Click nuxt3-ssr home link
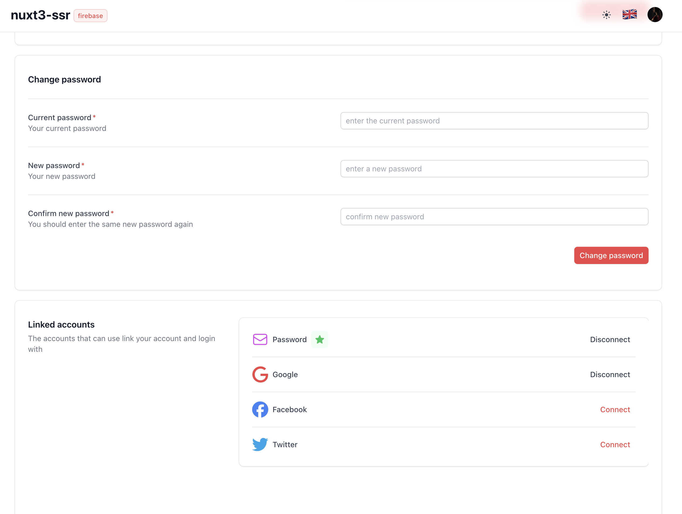The image size is (682, 514). 41,15
